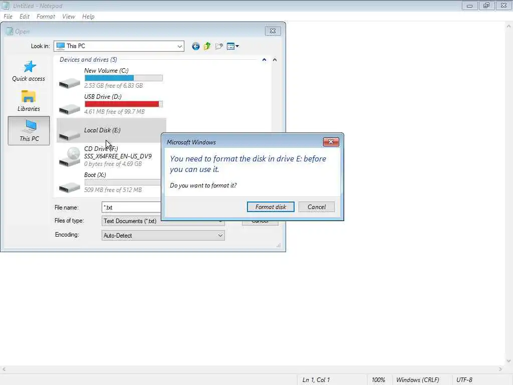This screenshot has width=513, height=385.
Task: Restore down the Notepad window
Action: pos(486,6)
